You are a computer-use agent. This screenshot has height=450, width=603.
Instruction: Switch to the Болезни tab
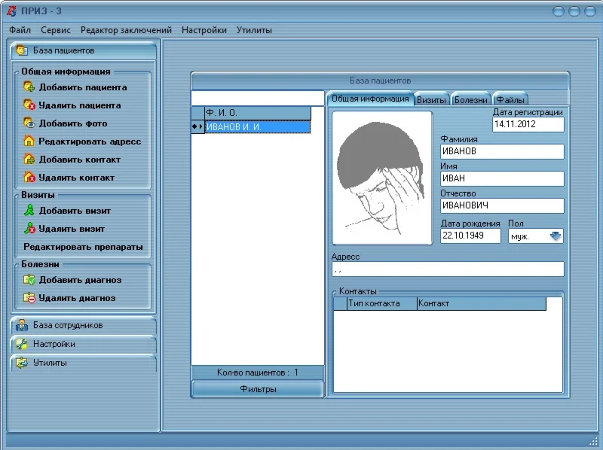471,99
